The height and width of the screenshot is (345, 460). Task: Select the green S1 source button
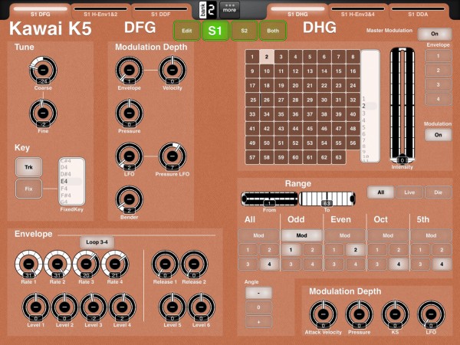[215, 31]
